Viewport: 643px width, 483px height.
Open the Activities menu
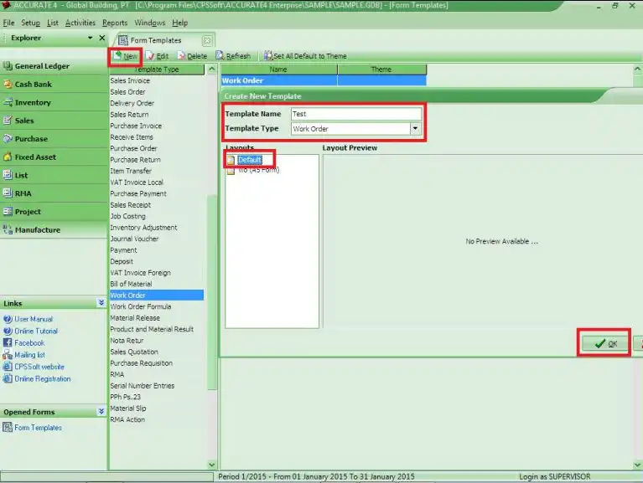[x=80, y=23]
